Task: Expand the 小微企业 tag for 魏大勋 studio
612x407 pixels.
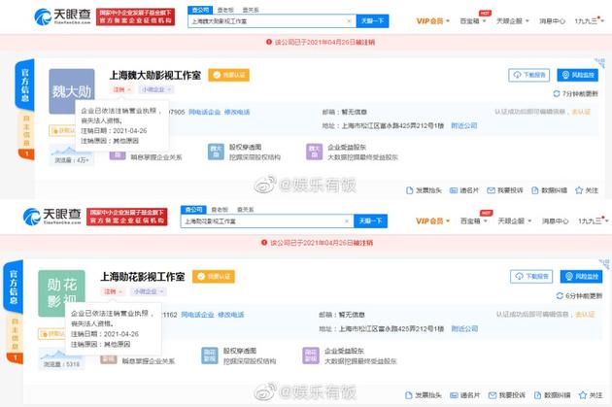Action: point(156,89)
